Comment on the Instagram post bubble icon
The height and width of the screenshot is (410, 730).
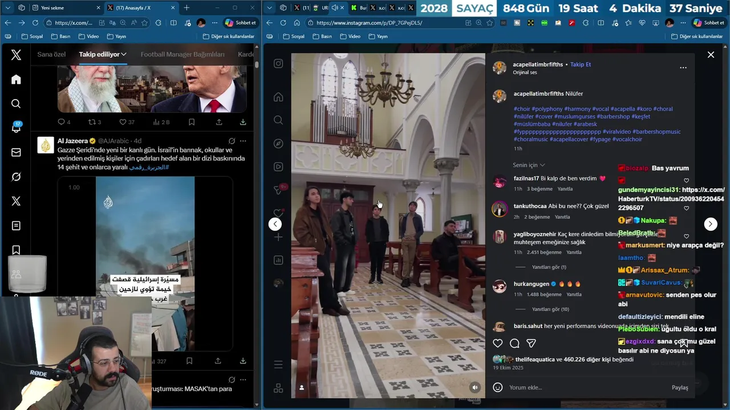[x=514, y=343]
